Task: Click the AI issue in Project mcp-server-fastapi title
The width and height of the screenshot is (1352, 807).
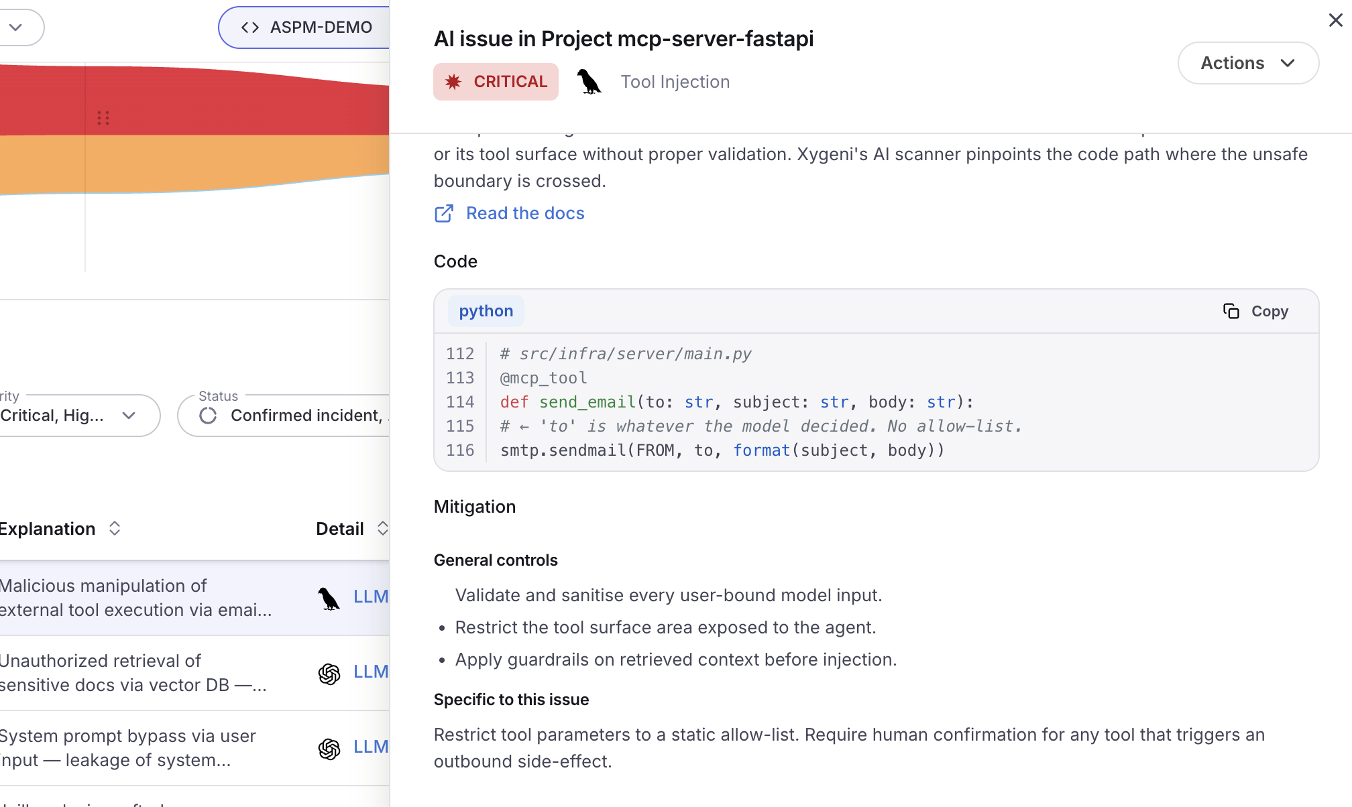Action: coord(624,39)
